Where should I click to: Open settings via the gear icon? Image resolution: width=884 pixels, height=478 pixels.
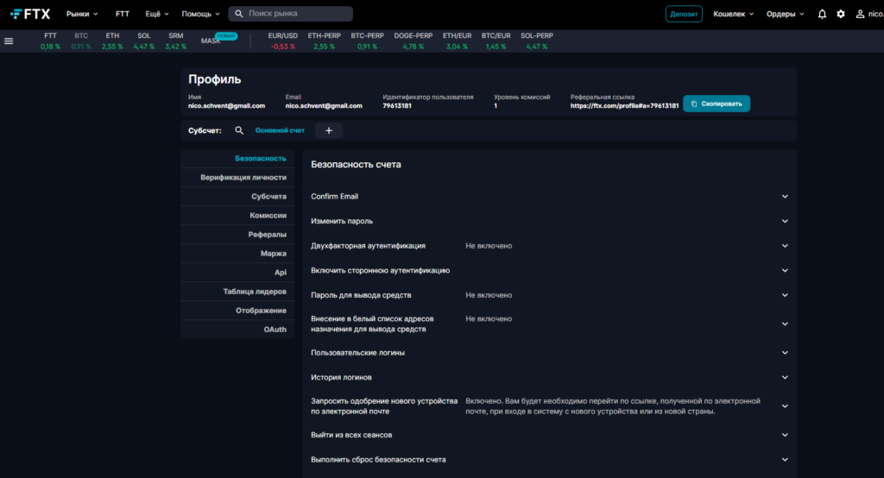[841, 14]
